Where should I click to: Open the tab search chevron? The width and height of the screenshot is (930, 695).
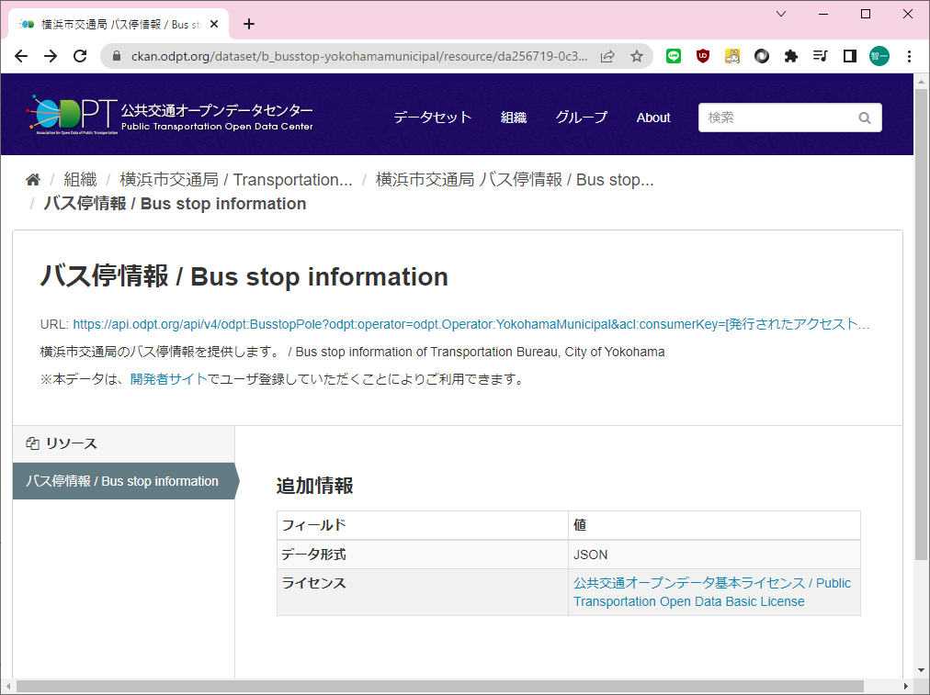[x=781, y=14]
